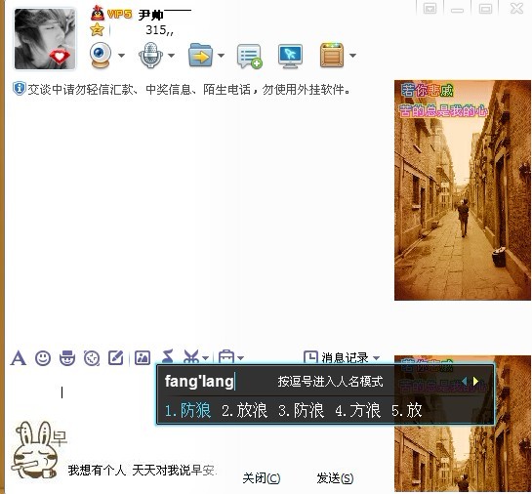
Task: Take a screenshot with the scissors icon
Action: (x=191, y=357)
